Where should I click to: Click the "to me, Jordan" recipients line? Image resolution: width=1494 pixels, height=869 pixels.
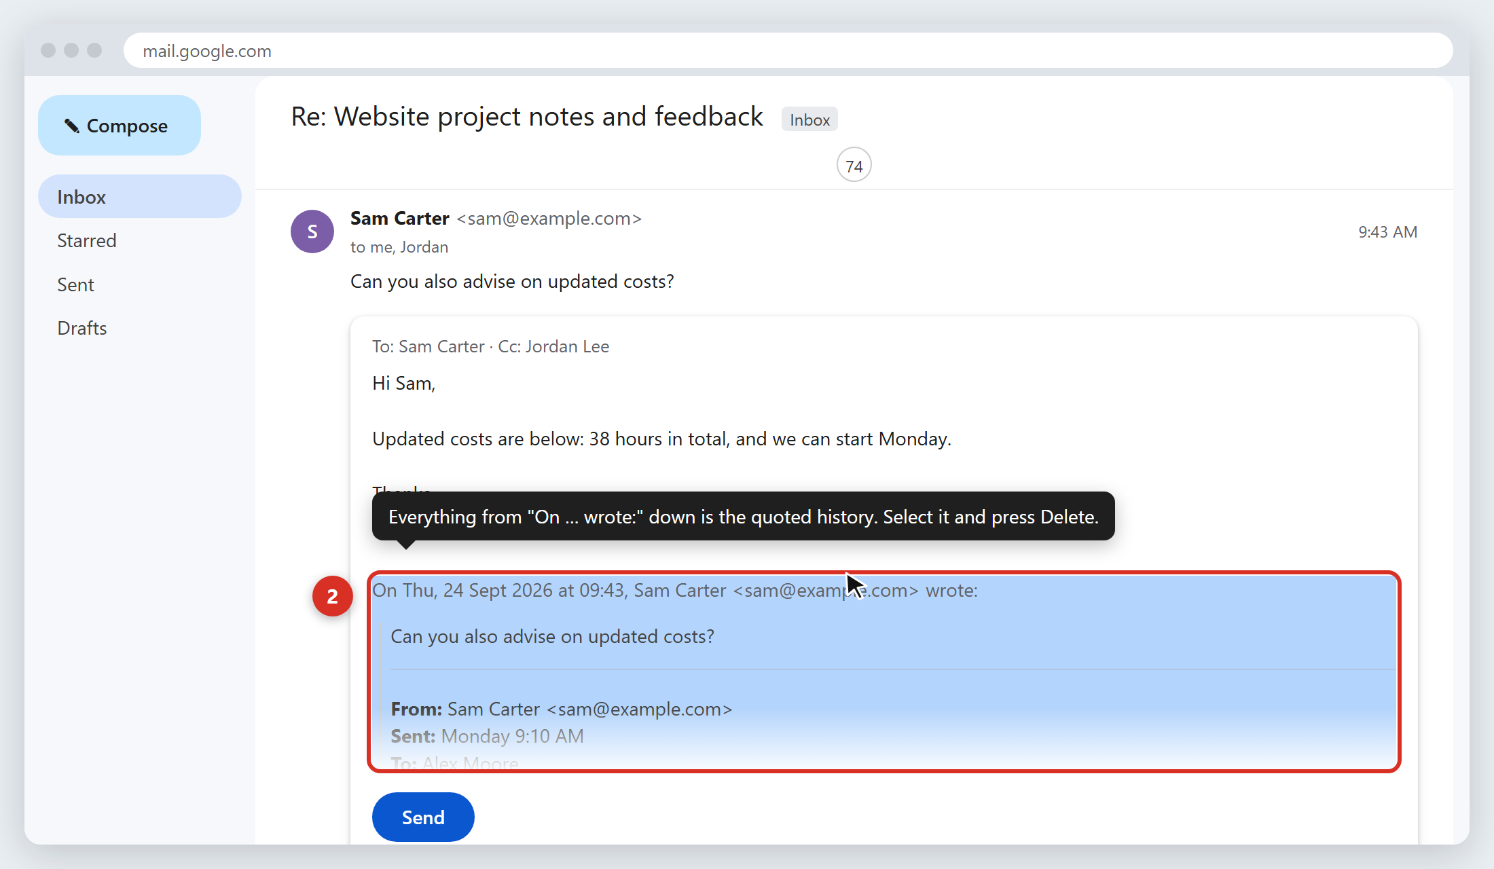click(x=399, y=247)
